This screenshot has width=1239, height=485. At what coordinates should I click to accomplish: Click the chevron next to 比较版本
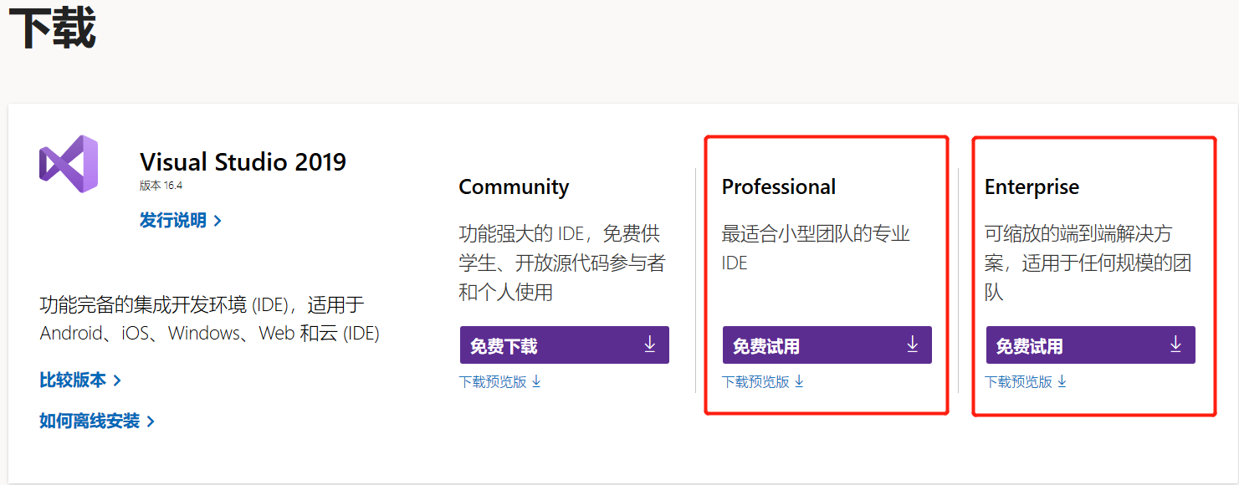117,381
